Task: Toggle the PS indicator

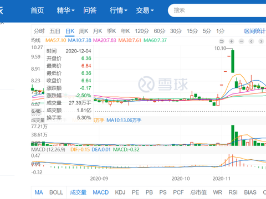Action: coord(163,192)
